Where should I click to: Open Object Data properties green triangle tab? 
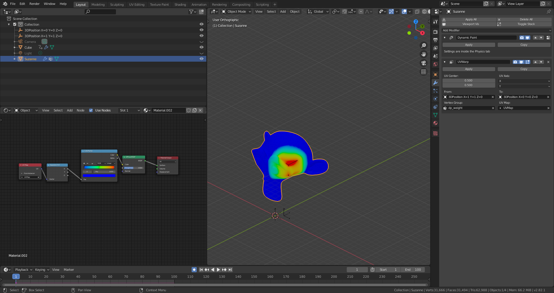(x=435, y=115)
